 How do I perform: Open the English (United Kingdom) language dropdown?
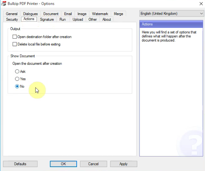click(x=172, y=14)
